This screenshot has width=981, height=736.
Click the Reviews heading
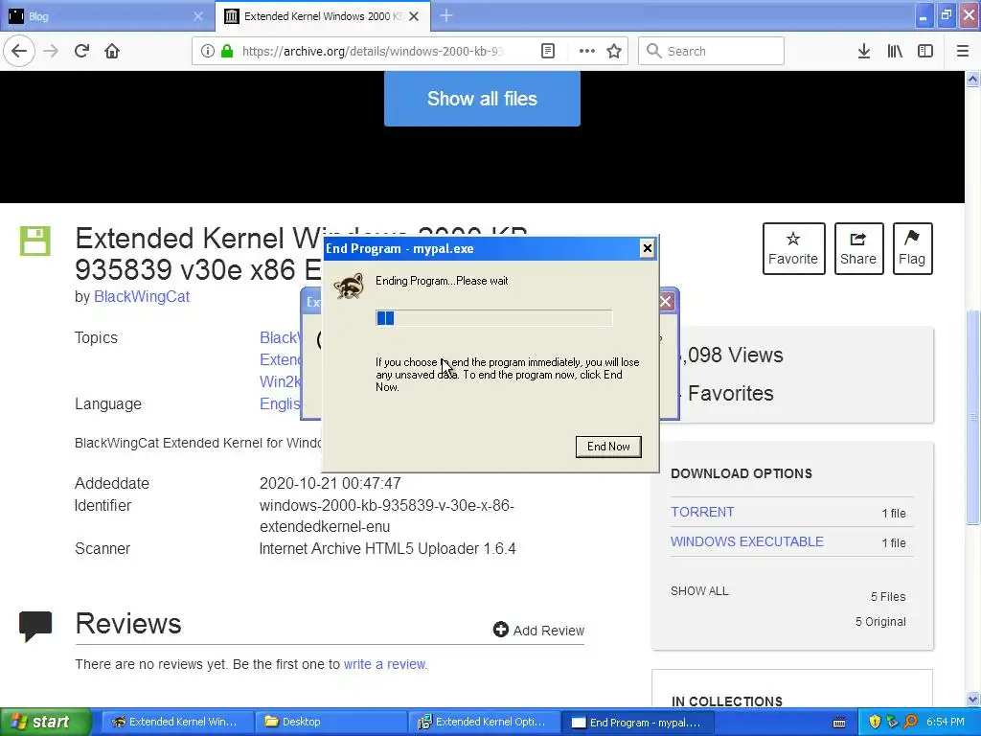pos(128,623)
